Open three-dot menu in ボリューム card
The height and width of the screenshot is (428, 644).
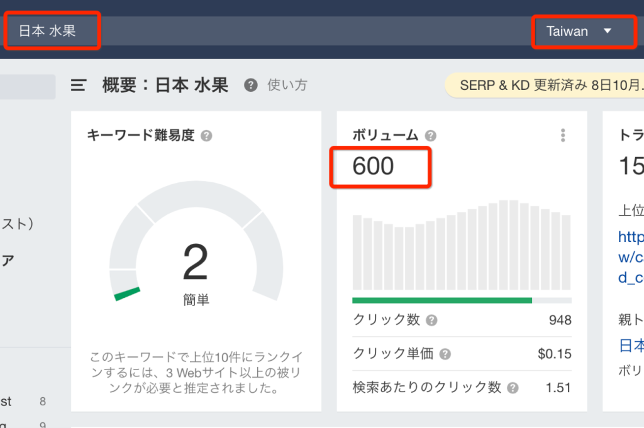coord(563,135)
